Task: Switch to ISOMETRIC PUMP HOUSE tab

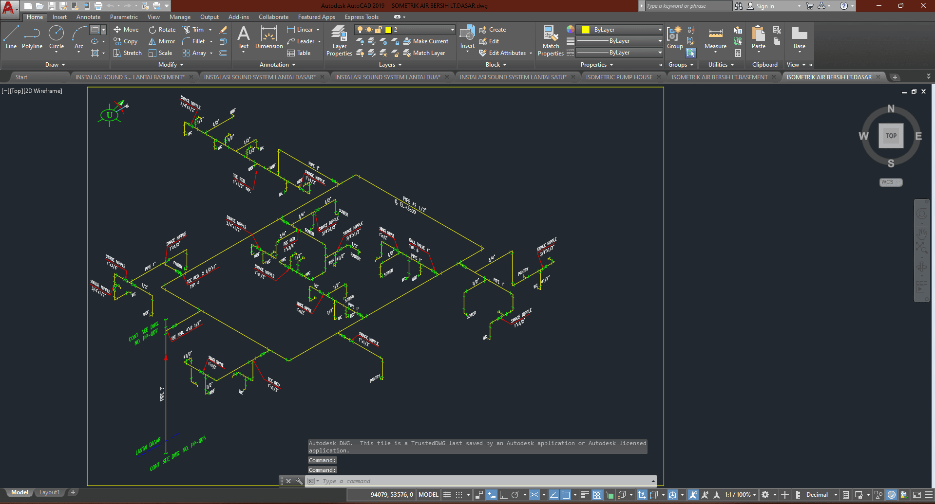Action: pyautogui.click(x=619, y=77)
